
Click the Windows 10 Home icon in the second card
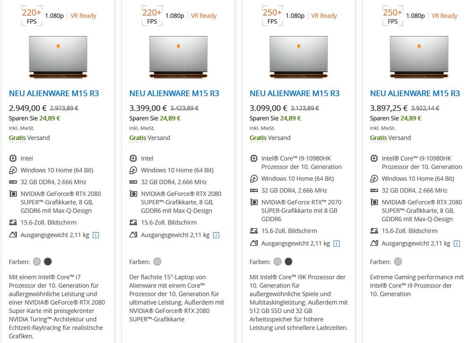pyautogui.click(x=133, y=170)
